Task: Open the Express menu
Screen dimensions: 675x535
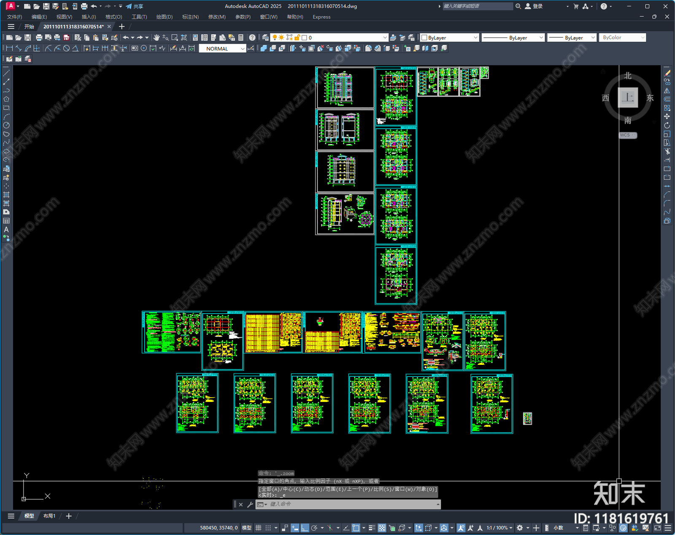Action: (321, 17)
